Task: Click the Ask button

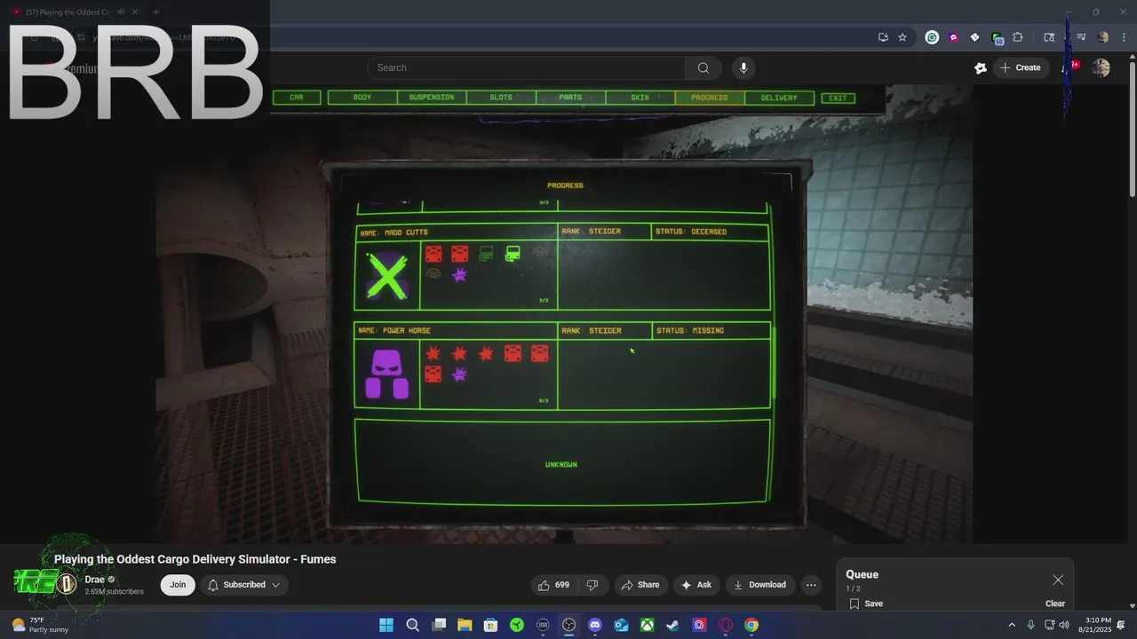Action: pyautogui.click(x=696, y=585)
